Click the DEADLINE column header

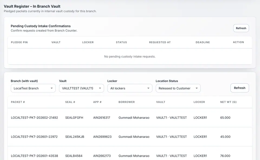tap(203, 42)
